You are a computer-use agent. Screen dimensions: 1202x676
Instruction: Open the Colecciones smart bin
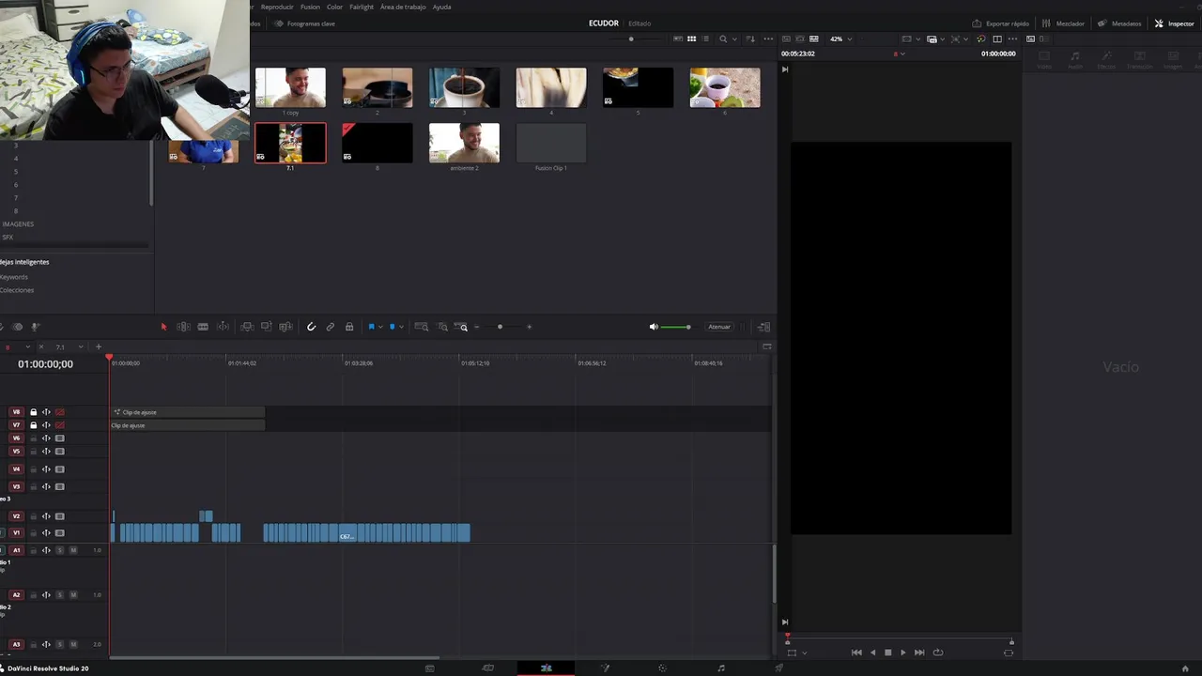tap(17, 290)
